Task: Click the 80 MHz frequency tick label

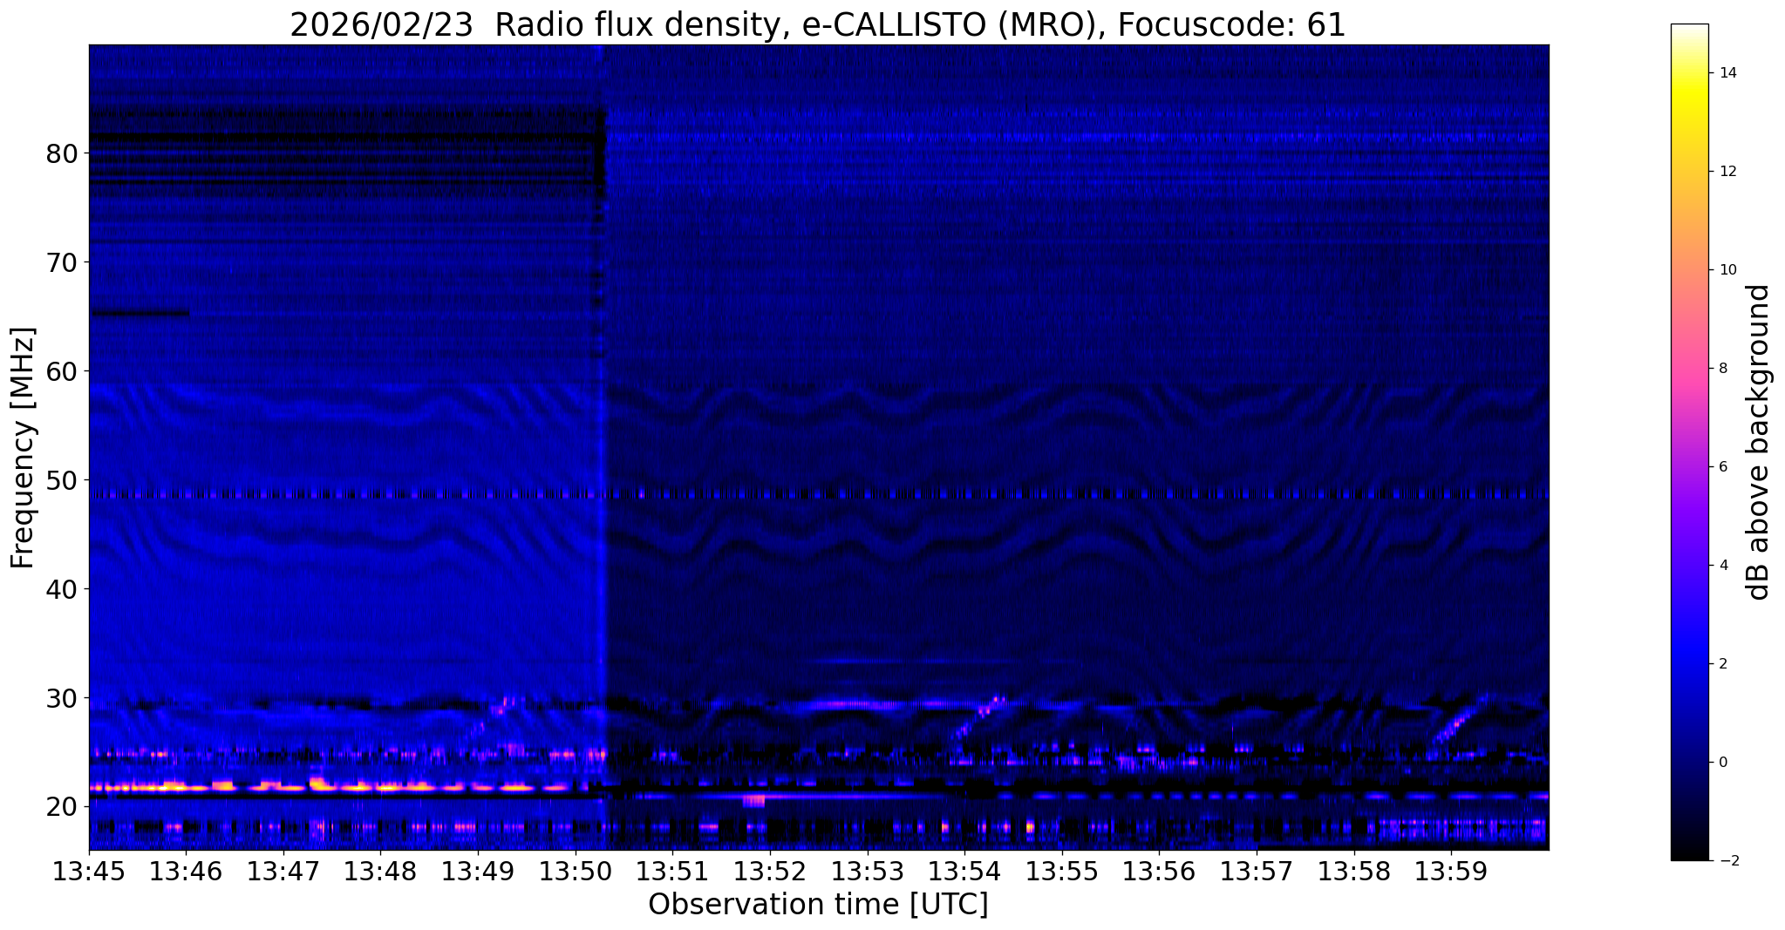Action: [x=62, y=153]
